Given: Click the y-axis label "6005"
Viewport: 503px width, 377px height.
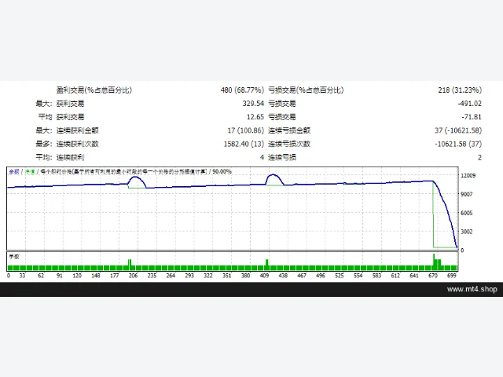Looking at the screenshot, I should [467, 213].
